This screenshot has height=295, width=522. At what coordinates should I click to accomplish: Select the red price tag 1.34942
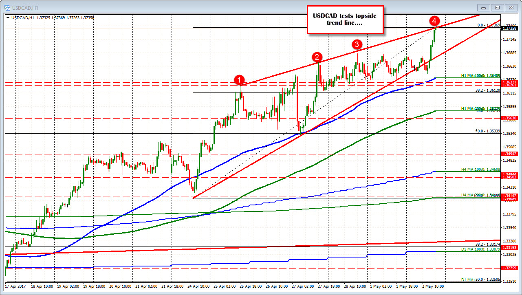pyautogui.click(x=510, y=154)
